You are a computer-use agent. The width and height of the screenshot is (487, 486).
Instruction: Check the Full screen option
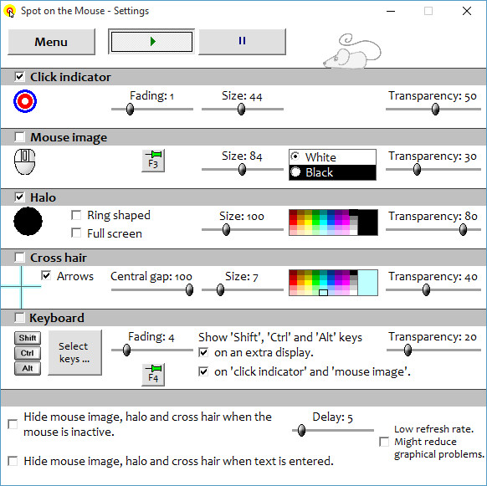[76, 233]
